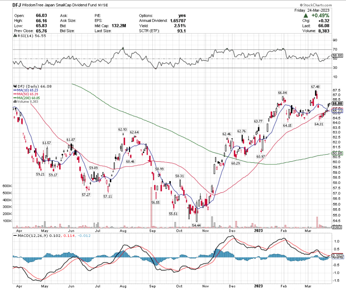The height and width of the screenshot is (290, 346).
Task: Click the DFJ (Daily) 66.08 chart label
Action: 32,86
